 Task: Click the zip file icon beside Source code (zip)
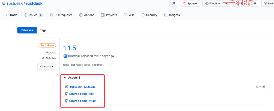pyautogui.click(x=66, y=94)
